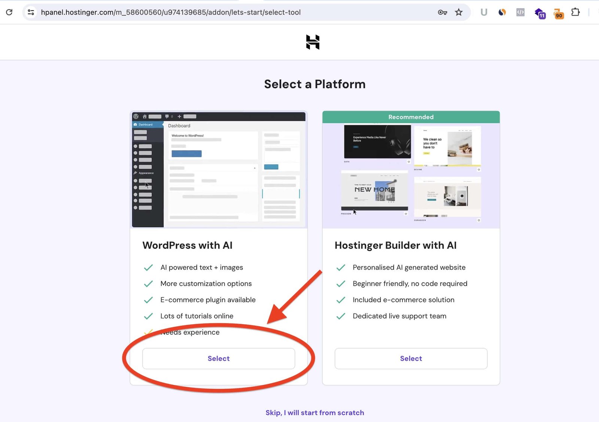Click checkmark beside 'AI powered text + images'

pos(148,267)
